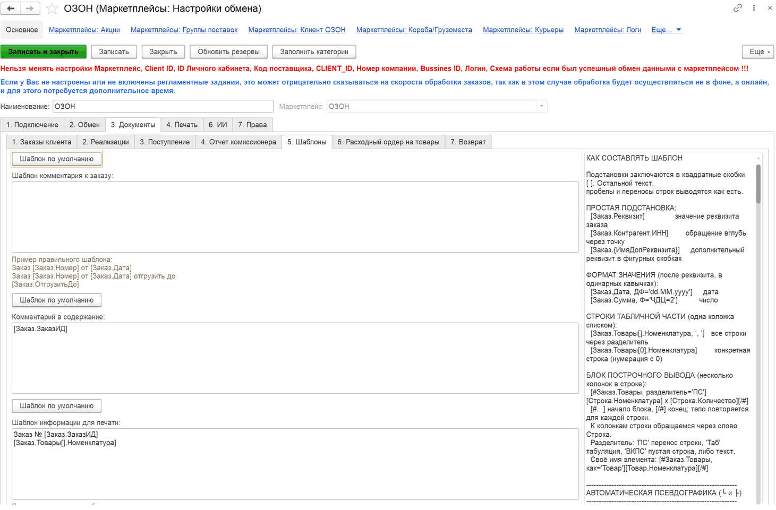Viewport: 776px width, 510px height.
Task: Expand the Маркетплейс ОЗОН dropdown arrow
Action: 541,106
